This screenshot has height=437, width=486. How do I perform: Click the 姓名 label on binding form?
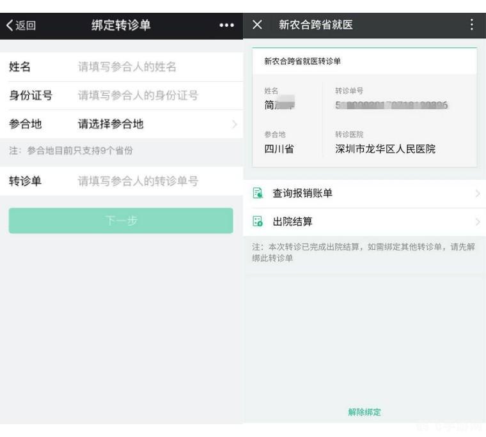(x=20, y=67)
